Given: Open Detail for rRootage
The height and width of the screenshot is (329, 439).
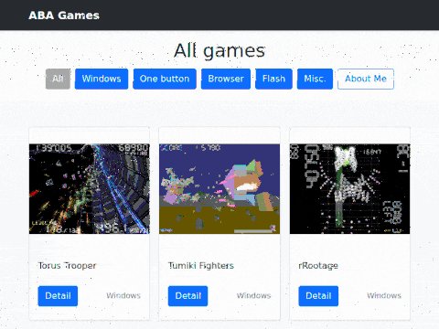Looking at the screenshot, I should point(318,296).
